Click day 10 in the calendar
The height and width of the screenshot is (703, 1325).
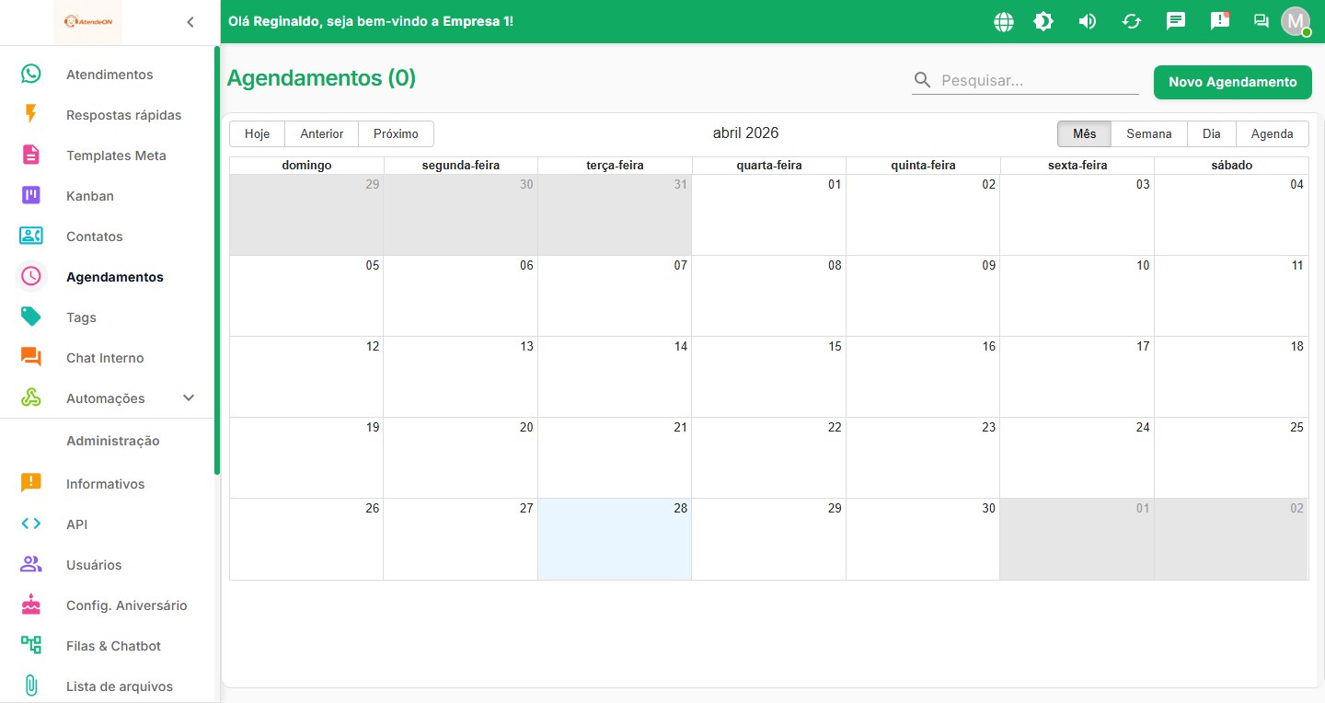click(x=1077, y=295)
